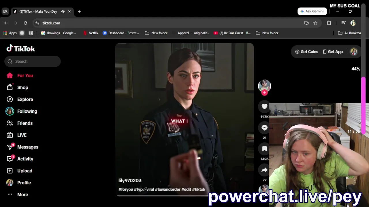Screen dimensions: 369x207
Task: Reload the page
Action: (25, 23)
